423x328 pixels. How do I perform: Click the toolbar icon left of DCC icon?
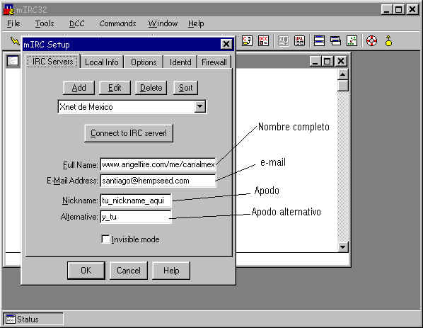tap(247, 41)
